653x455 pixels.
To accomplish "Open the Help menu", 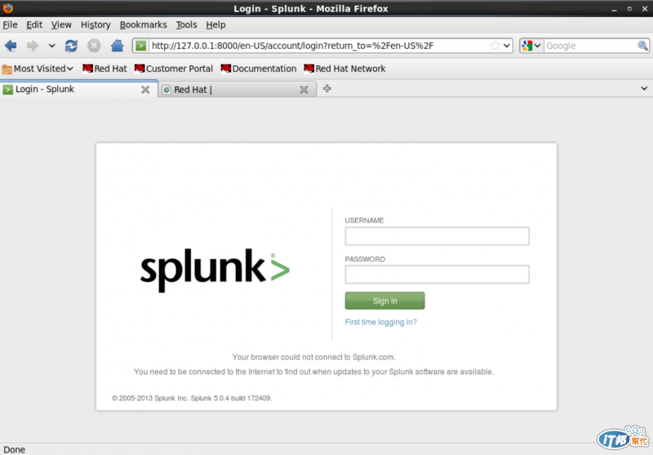I will [x=215, y=24].
